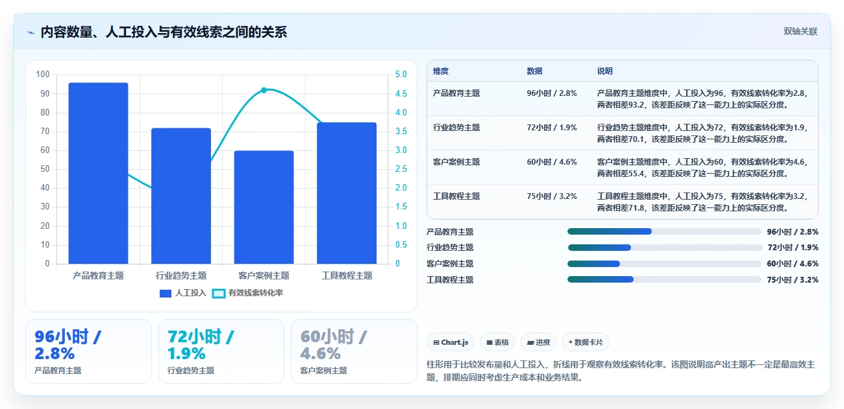Click the page title 内容数量、人工投入与有效线索之间的关系
The width and height of the screenshot is (844, 409).
click(x=164, y=32)
